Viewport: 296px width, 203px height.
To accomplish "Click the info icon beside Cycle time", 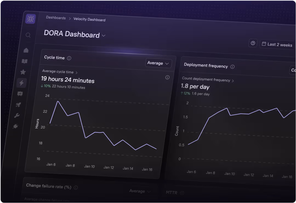I will (69, 58).
